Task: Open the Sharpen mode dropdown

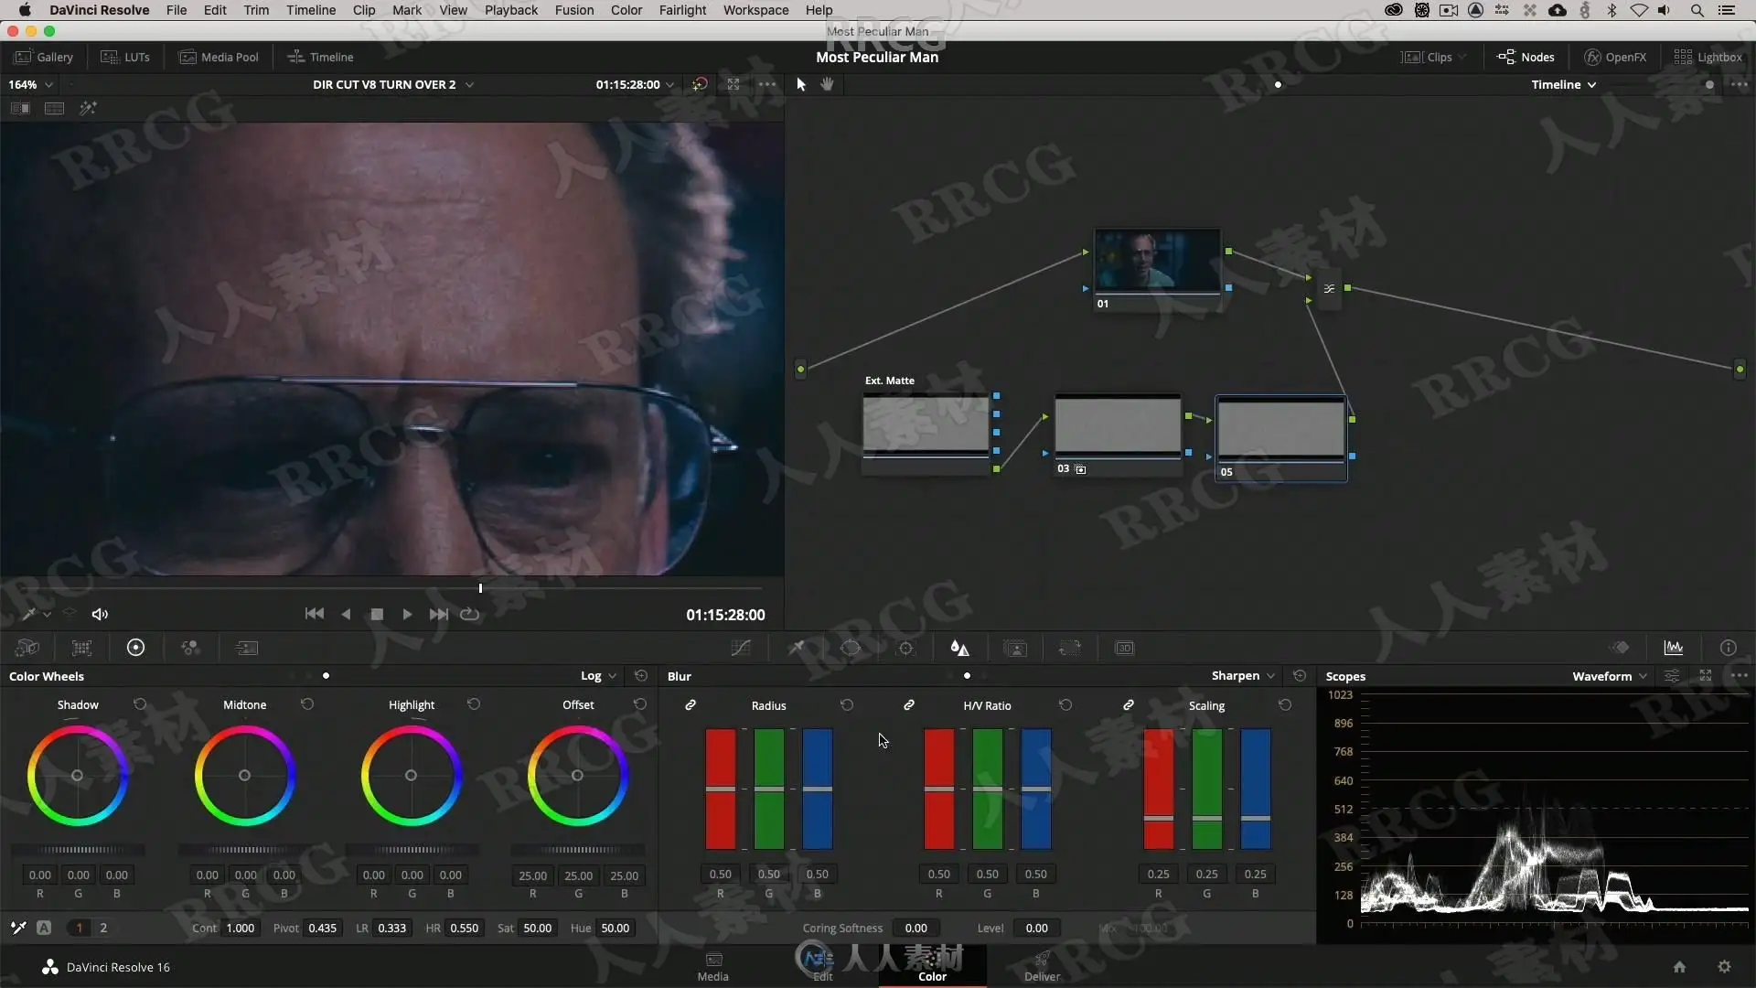Action: pos(1243,676)
